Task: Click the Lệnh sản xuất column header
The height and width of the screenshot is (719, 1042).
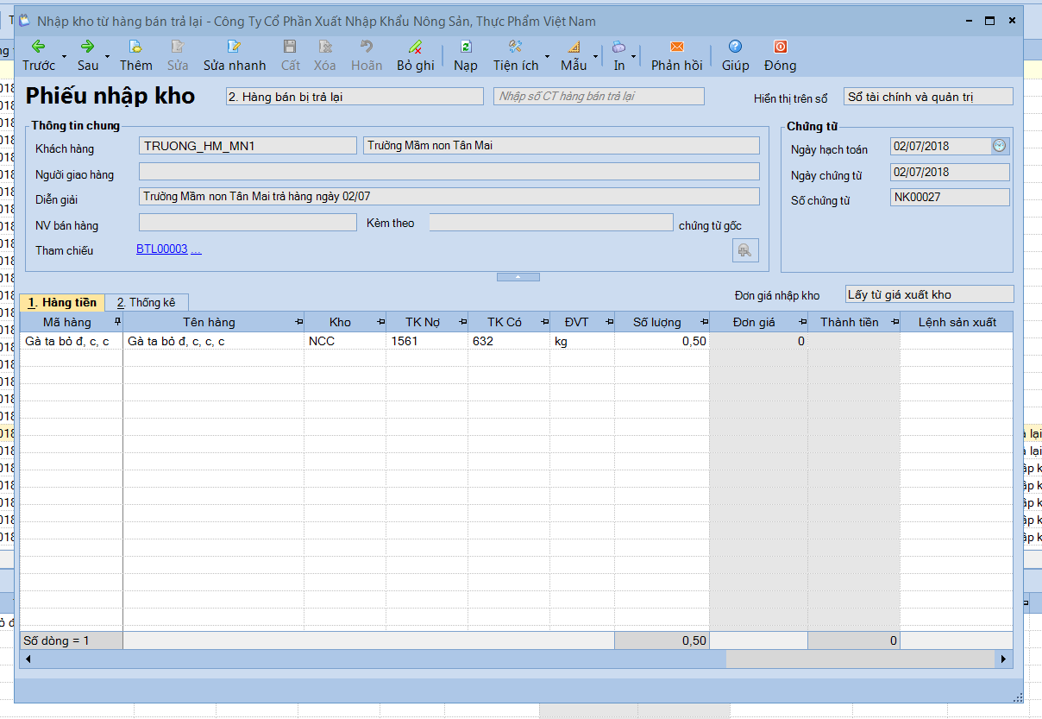Action: pos(957,322)
